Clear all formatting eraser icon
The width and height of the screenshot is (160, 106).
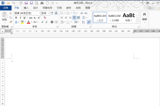coord(45,18)
